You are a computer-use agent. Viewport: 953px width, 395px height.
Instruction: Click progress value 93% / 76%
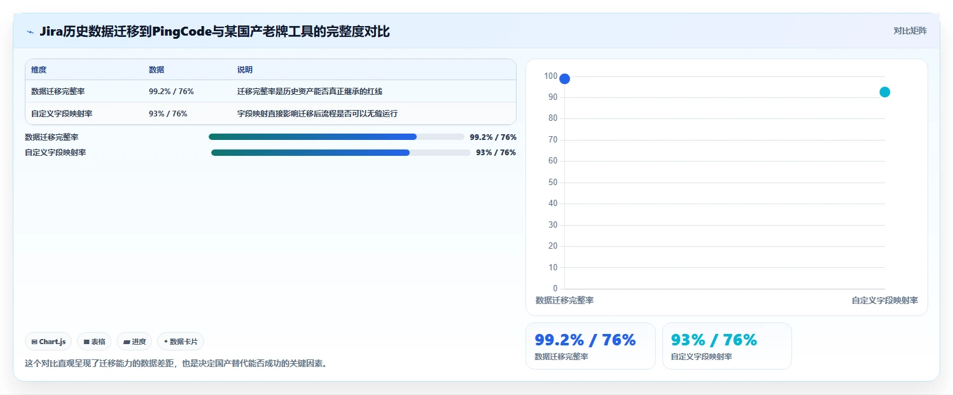(x=496, y=153)
